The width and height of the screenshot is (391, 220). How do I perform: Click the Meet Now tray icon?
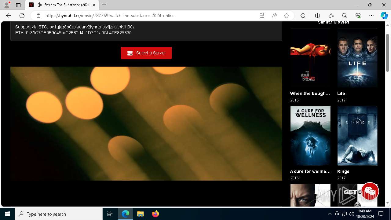click(x=337, y=214)
